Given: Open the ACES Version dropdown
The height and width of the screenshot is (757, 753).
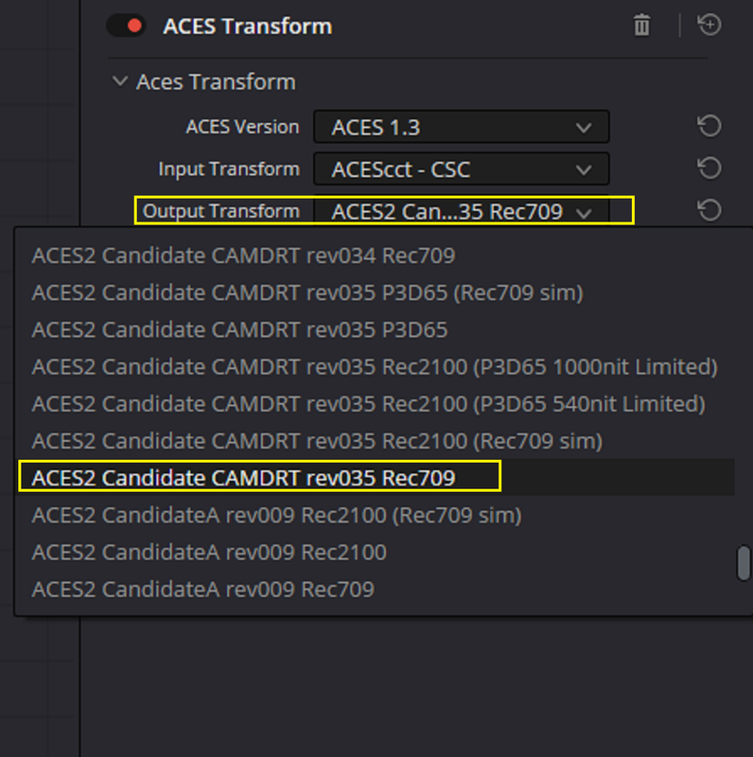Looking at the screenshot, I should coord(461,127).
